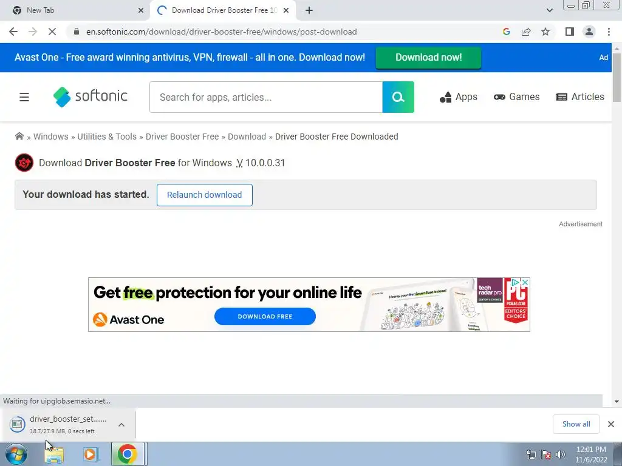Click DOWNLOAD FREE in Avast ad
The image size is (622, 466).
[x=265, y=317]
